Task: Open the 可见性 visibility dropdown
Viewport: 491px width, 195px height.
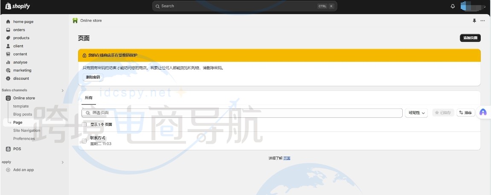Action: pos(416,113)
